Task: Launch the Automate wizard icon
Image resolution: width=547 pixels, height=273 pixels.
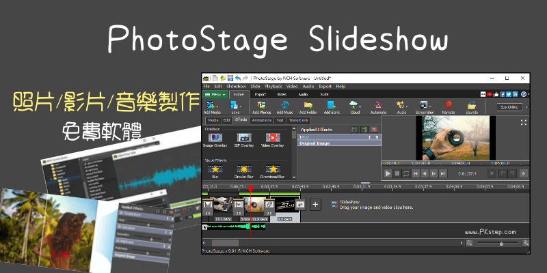Action: tap(378, 105)
